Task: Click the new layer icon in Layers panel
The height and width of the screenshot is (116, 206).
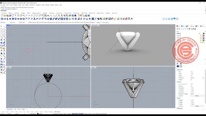Action: [177, 29]
